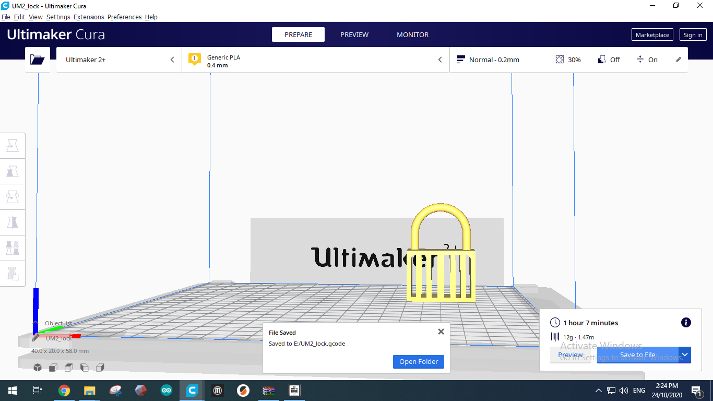This screenshot has width=713, height=401.
Task: Open the Extensions menu
Action: pos(89,17)
